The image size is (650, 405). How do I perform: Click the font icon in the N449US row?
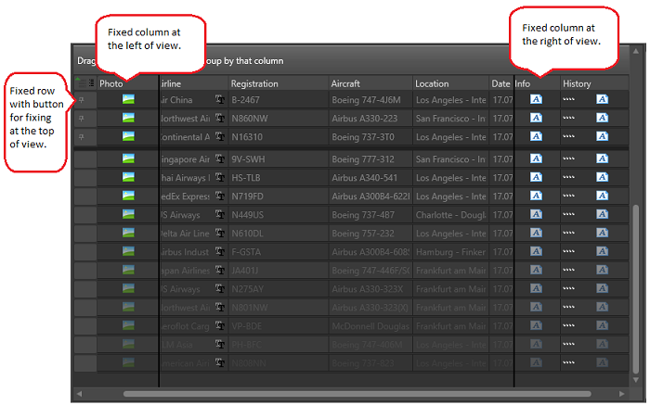(220, 215)
